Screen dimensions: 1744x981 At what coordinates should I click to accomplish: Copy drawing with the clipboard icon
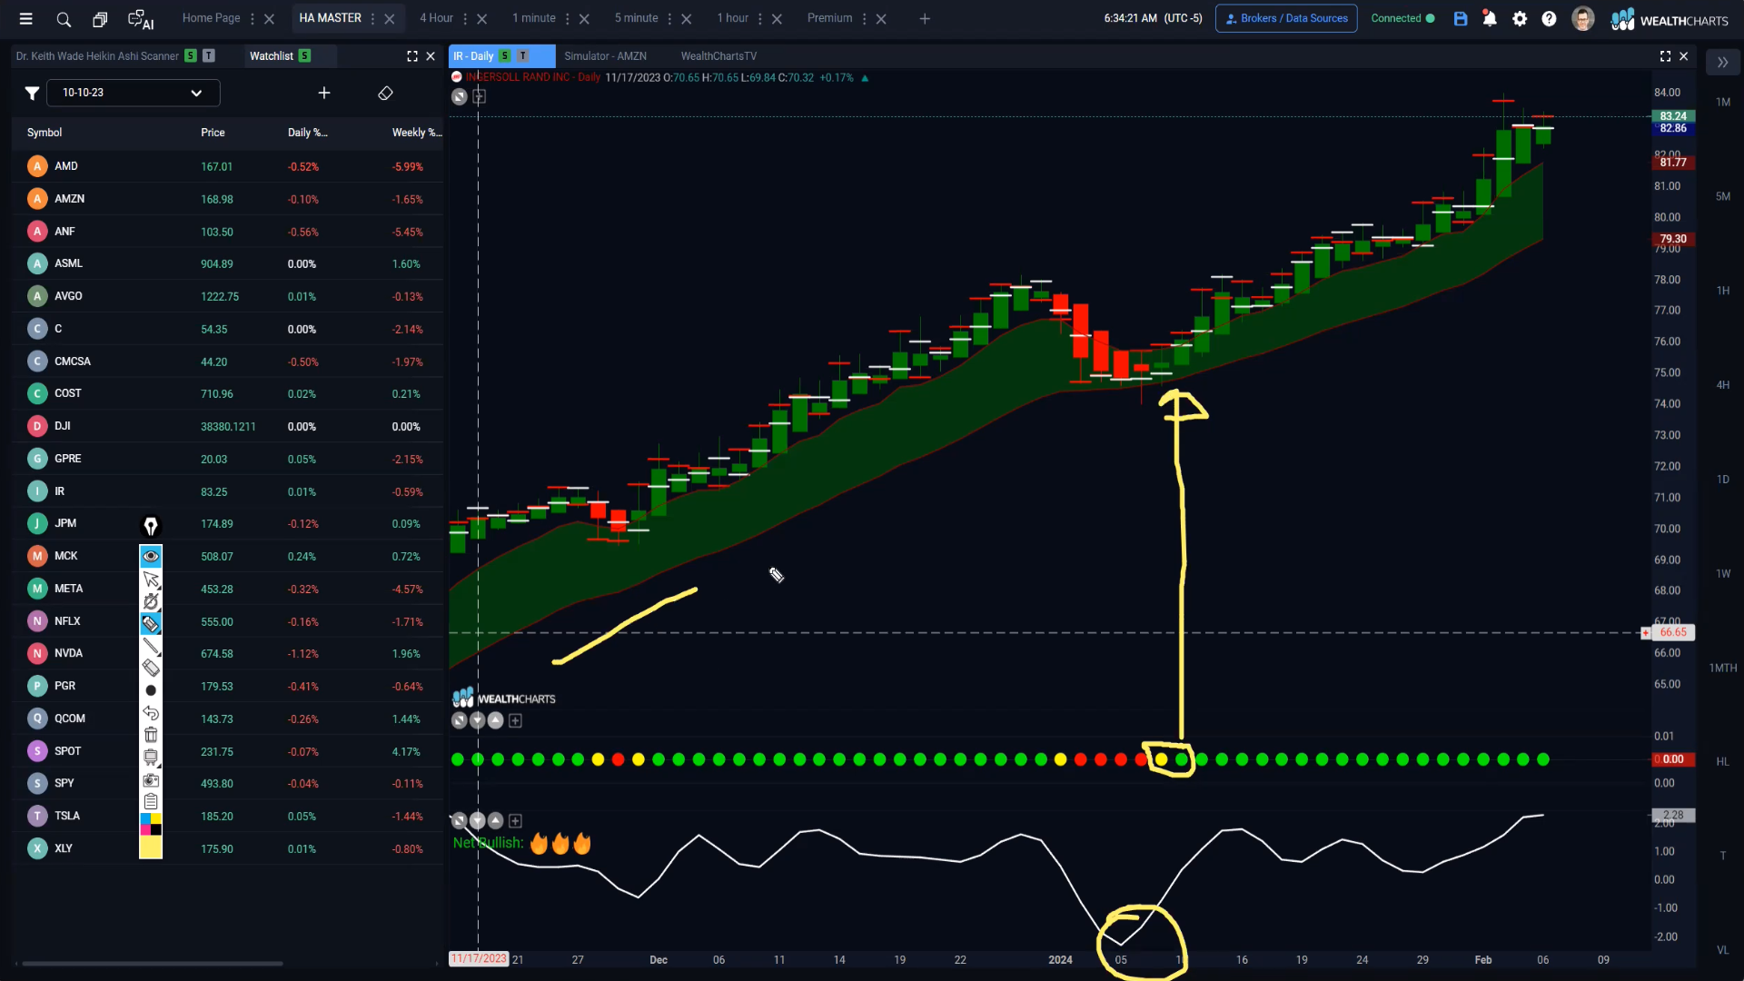click(151, 801)
